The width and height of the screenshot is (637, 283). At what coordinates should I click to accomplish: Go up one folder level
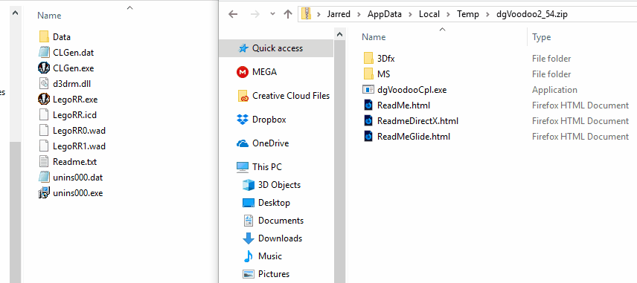tap(288, 14)
